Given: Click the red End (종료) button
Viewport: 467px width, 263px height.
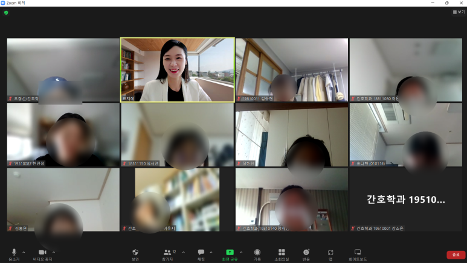Looking at the screenshot, I should point(456,255).
